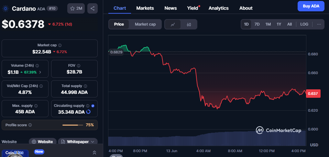329x157 pixels.
Task: Click the $28.7B FDV value
Action: click(74, 72)
